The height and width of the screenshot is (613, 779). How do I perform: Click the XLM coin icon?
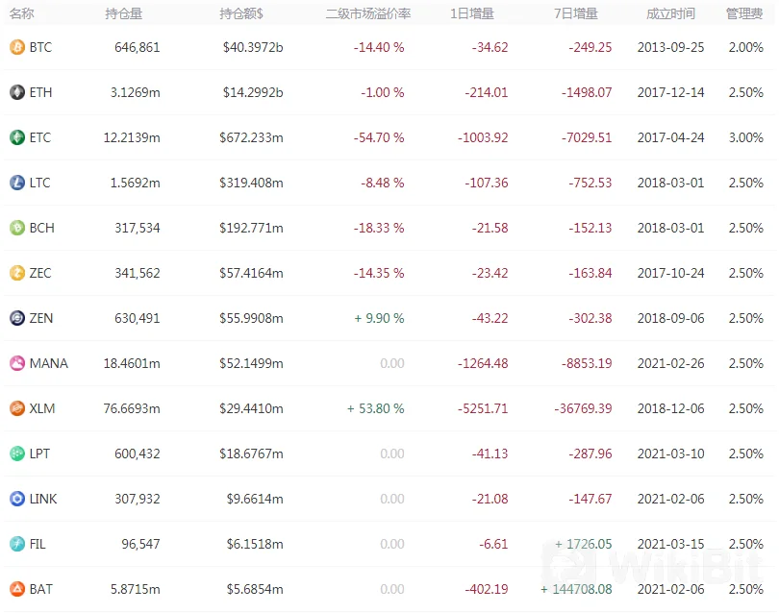coord(17,408)
